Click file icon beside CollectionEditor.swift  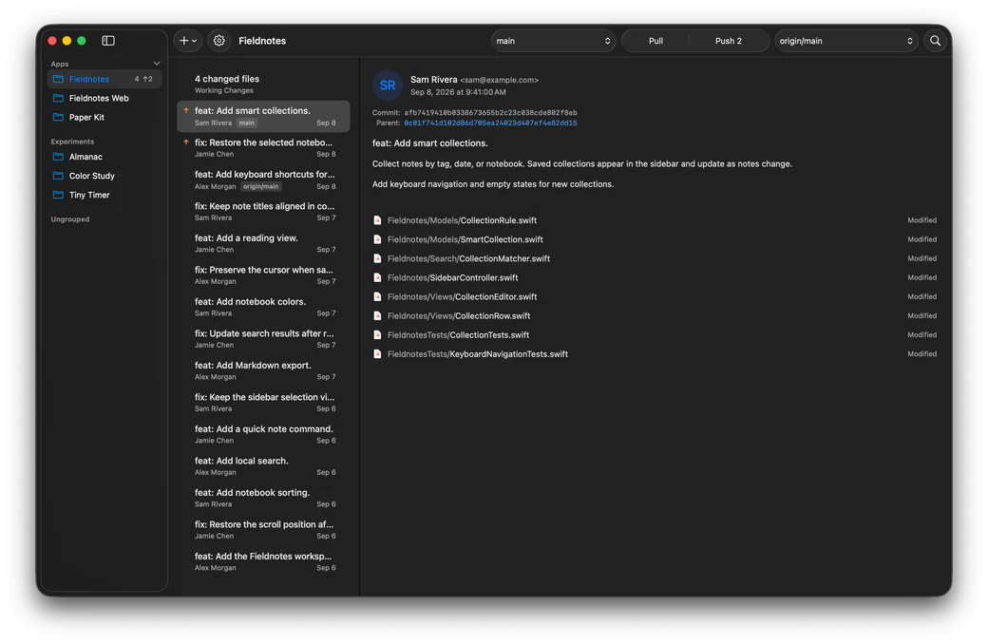[x=377, y=296]
